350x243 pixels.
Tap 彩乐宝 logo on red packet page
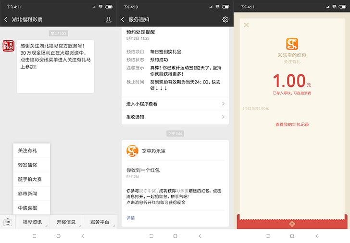pos(292,44)
